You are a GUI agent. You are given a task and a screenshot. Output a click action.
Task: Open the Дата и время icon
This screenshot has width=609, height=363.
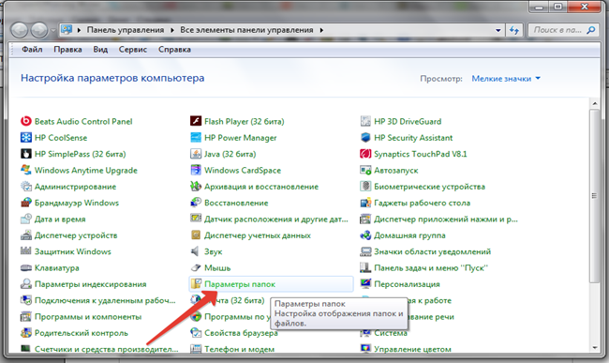coord(25,219)
